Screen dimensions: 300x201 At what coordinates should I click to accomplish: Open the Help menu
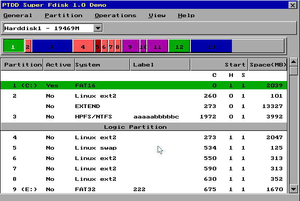tap(186, 16)
